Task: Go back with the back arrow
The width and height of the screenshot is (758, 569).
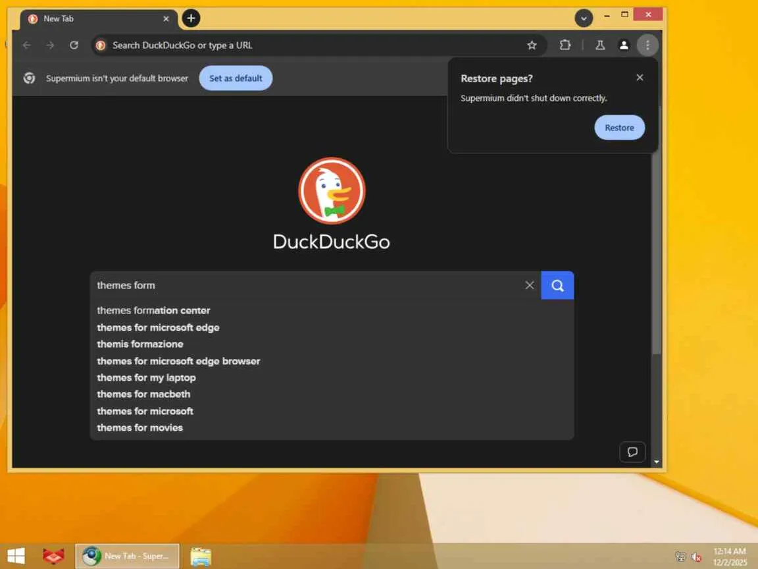Action: tap(27, 45)
